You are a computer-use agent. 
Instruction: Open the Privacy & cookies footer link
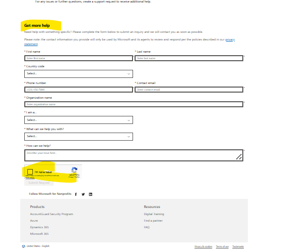tap(203, 246)
